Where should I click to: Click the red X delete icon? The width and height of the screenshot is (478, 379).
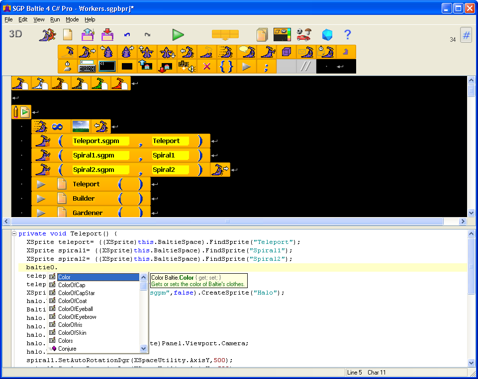[x=207, y=66]
